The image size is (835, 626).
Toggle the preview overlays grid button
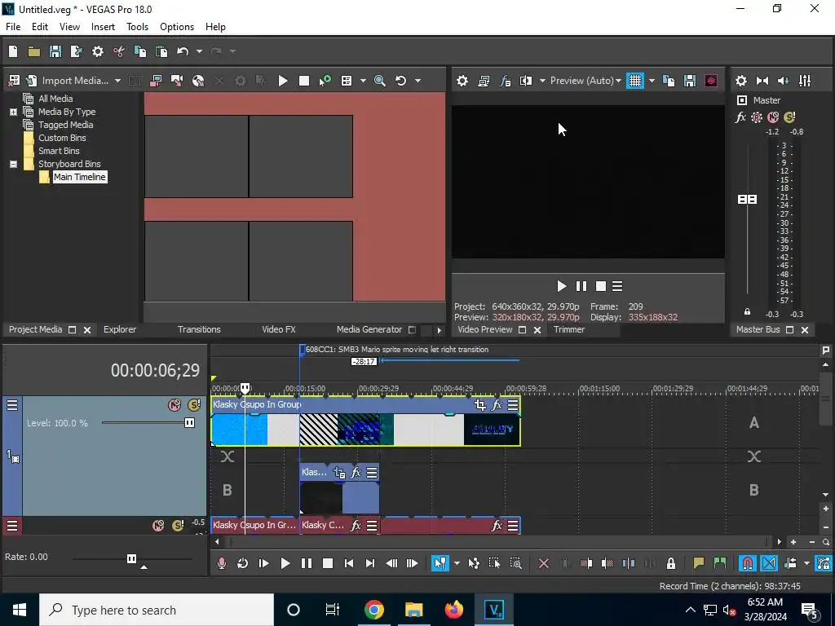click(x=634, y=81)
